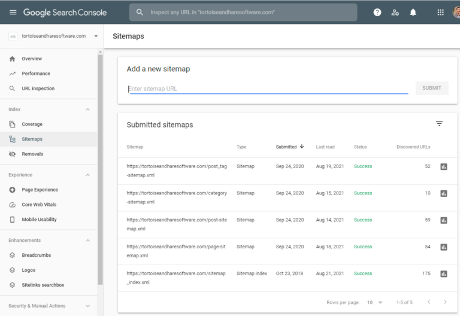Click the URL inspection magnifier icon
Viewport: 460px width, 316px height.
[12, 89]
